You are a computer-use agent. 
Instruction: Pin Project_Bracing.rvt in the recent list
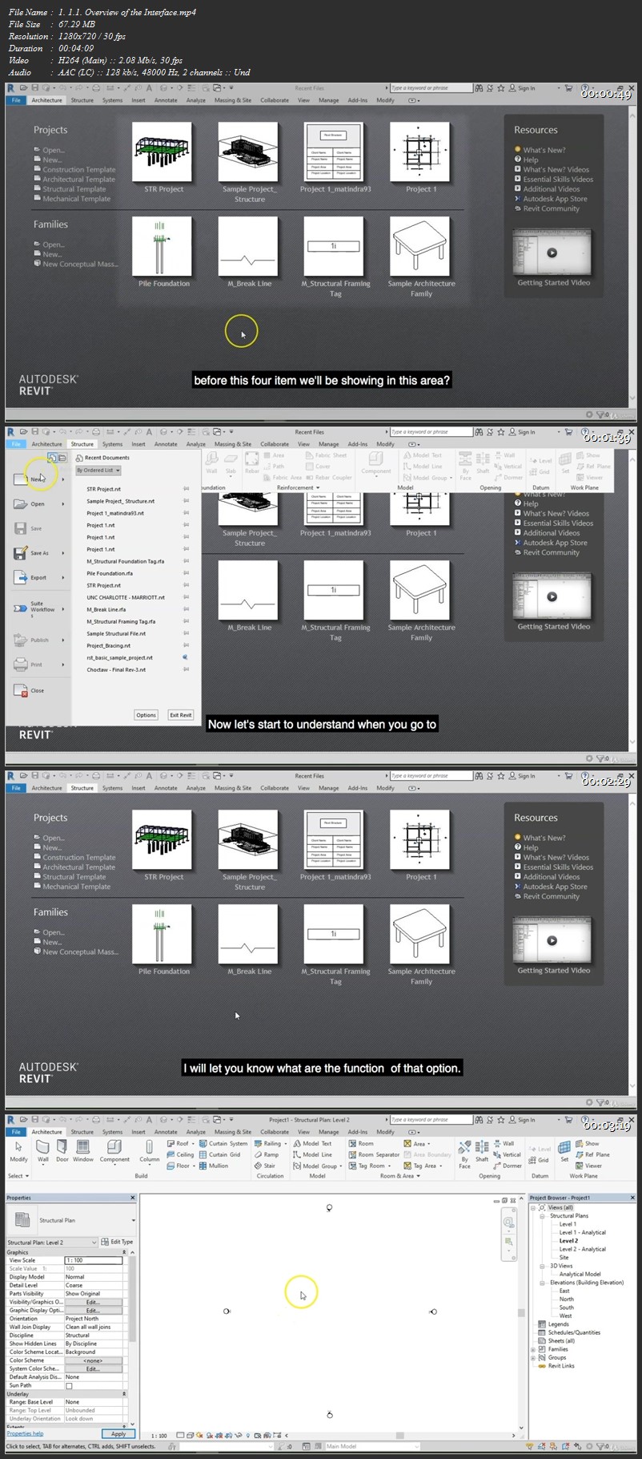tap(186, 646)
